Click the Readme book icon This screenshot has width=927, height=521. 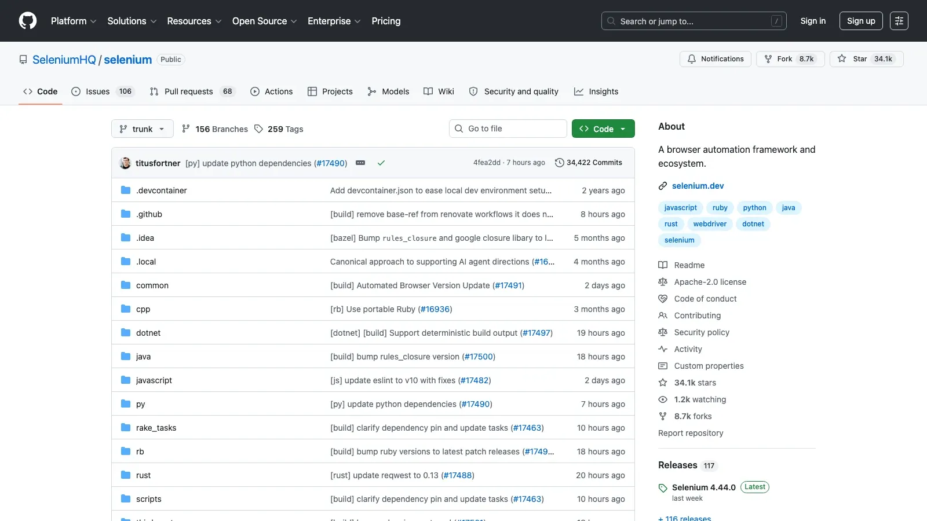point(663,265)
